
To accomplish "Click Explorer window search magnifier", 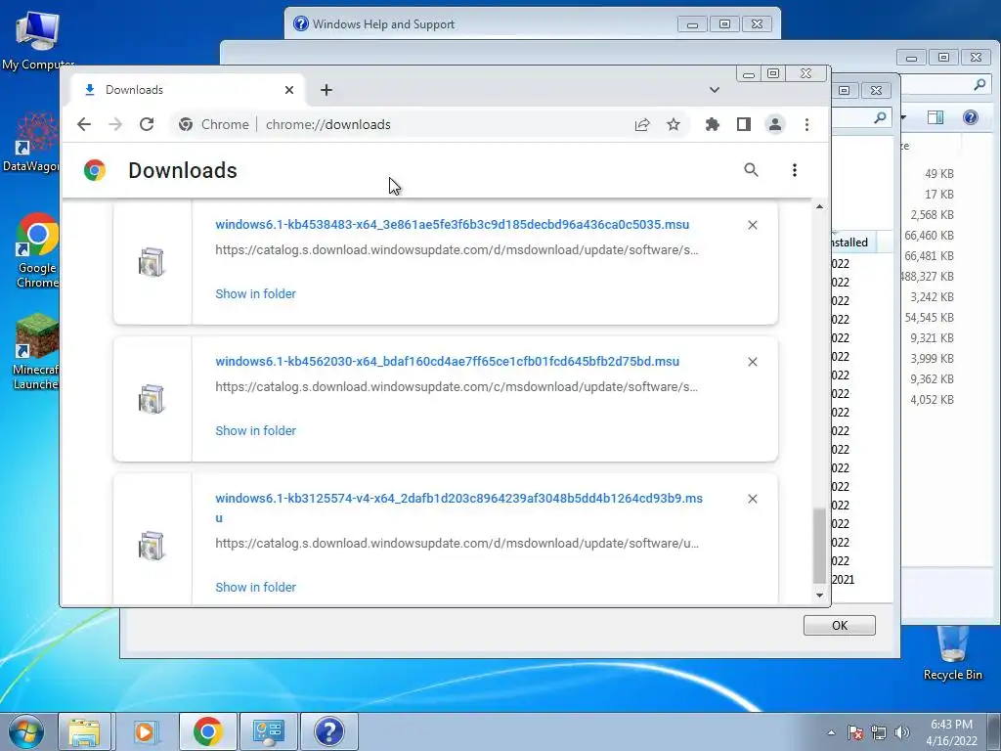I will pyautogui.click(x=979, y=84).
